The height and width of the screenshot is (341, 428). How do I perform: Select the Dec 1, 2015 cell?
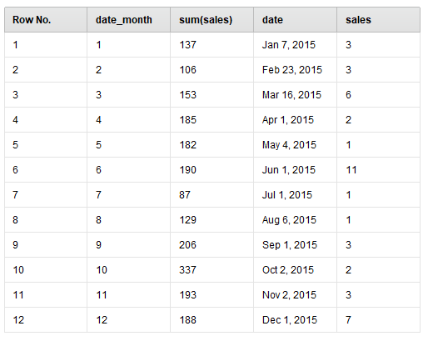295,320
